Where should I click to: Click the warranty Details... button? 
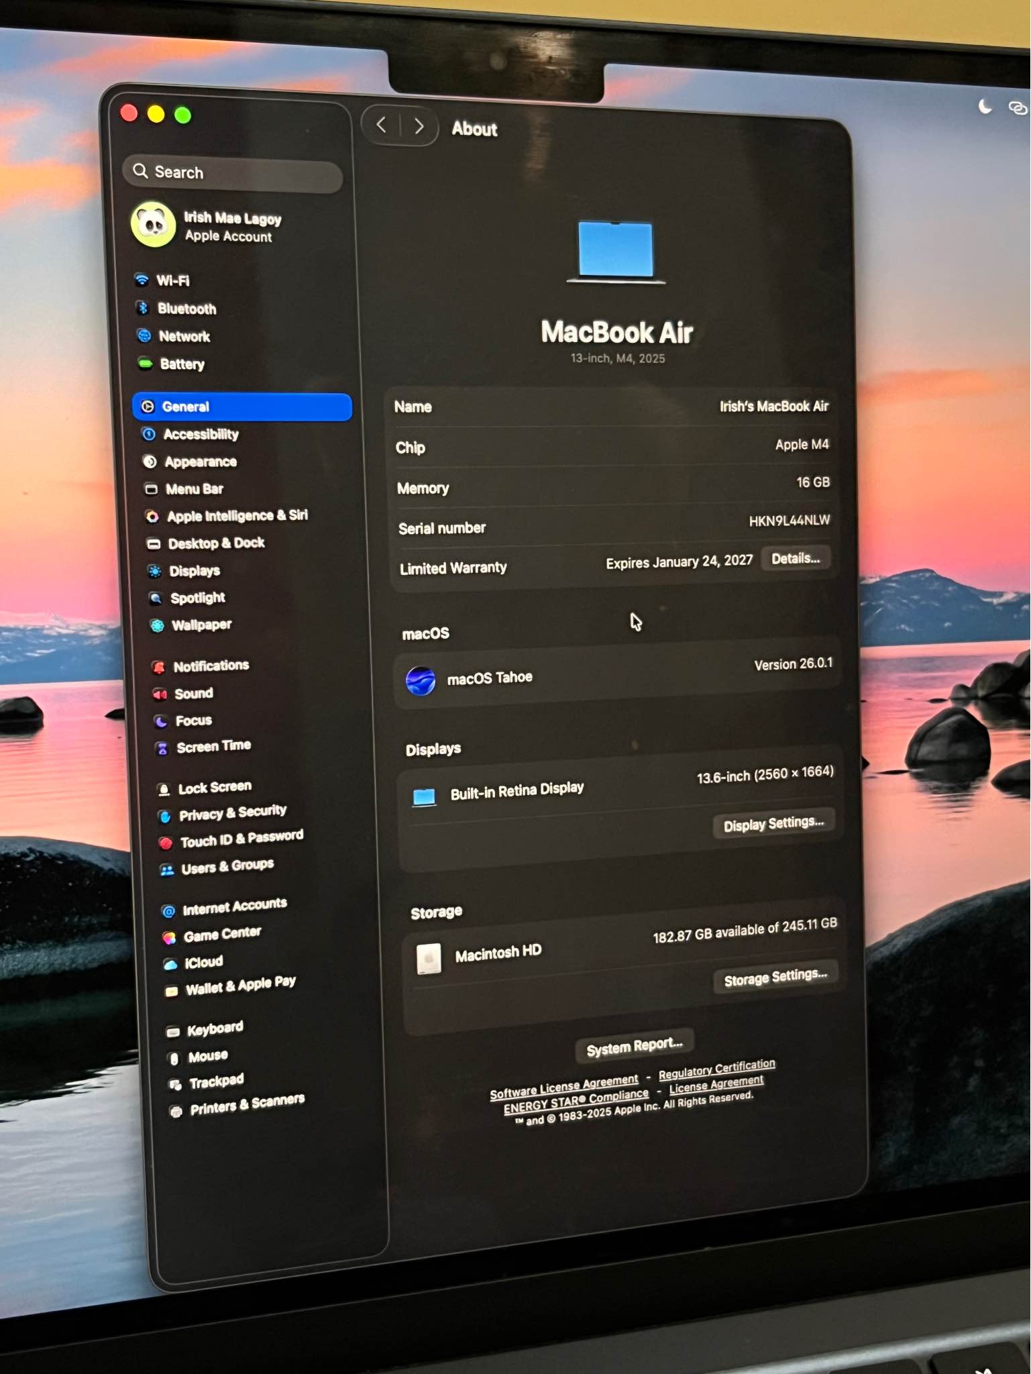coord(796,558)
